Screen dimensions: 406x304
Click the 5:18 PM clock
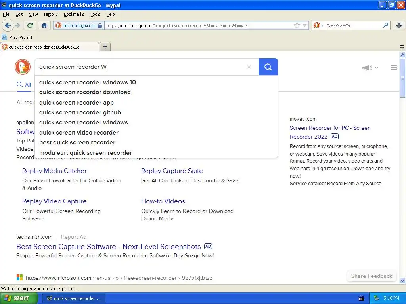coord(391,298)
